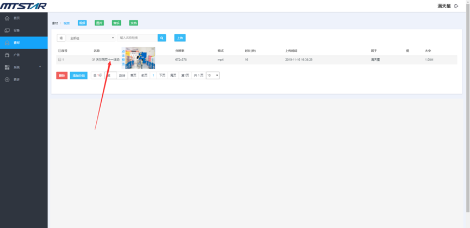470x228 pixels.
Task: Open the 设备 devices icon in sidebar
Action: pyautogui.click(x=7, y=30)
